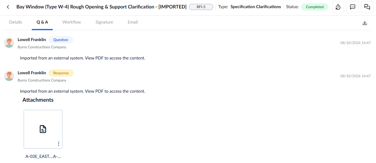The width and height of the screenshot is (376, 163).
Task: Open the history clock icon
Action: pos(338,7)
